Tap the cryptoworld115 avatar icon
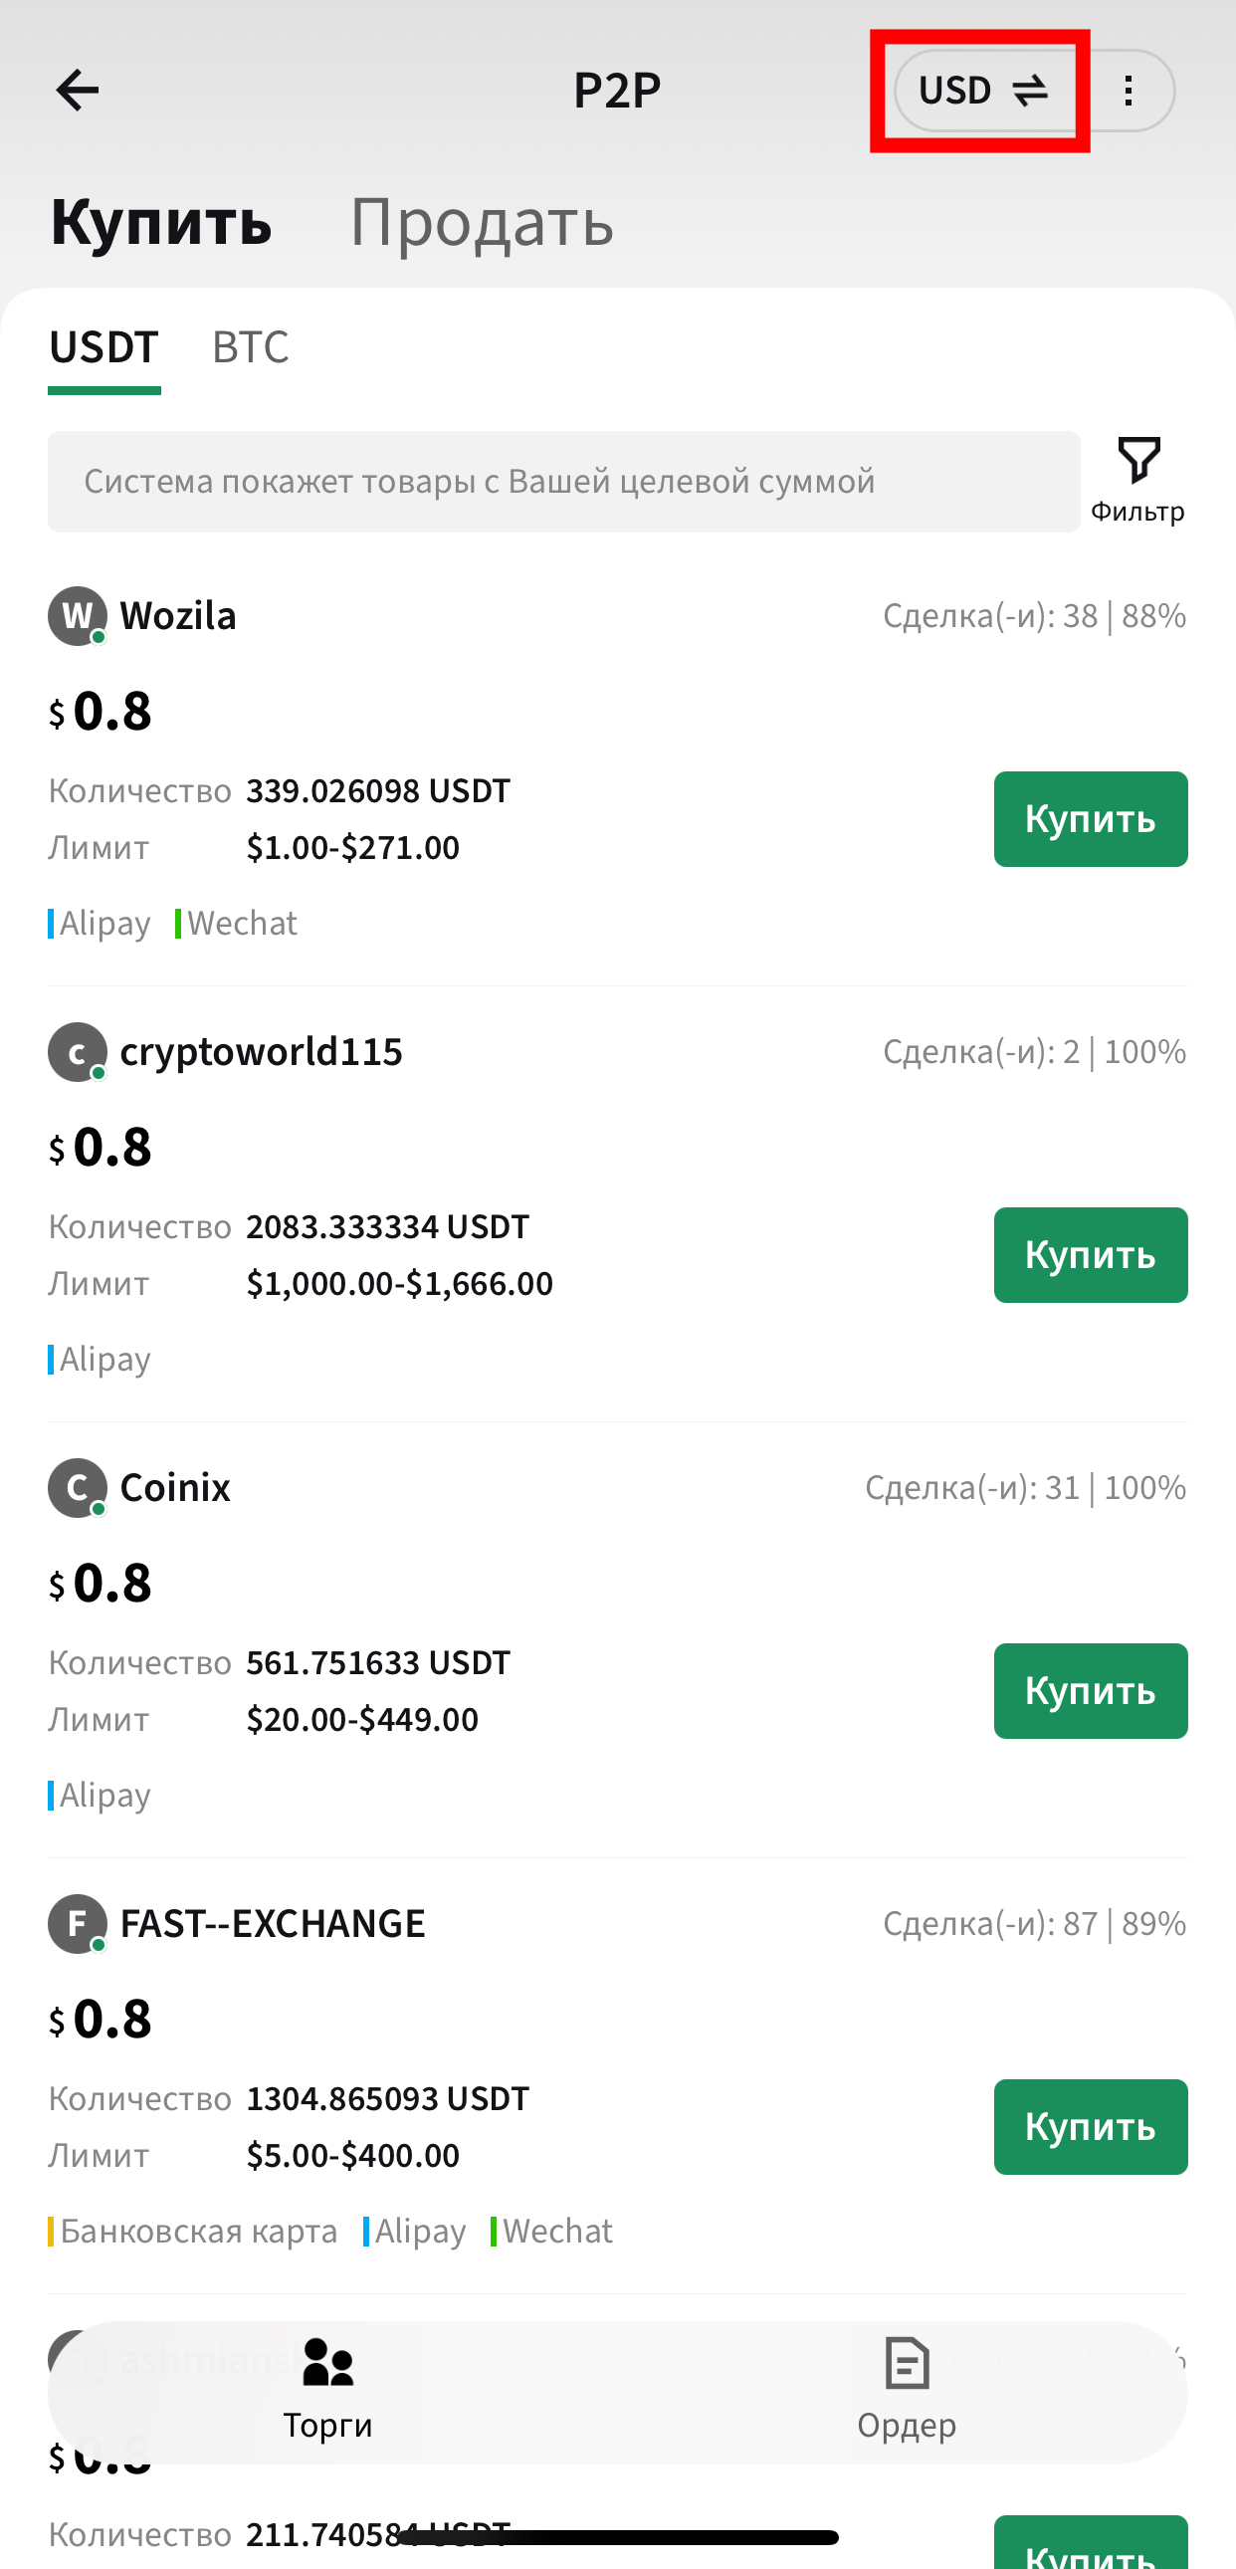Screen dimensions: 1236x2569 78,1052
